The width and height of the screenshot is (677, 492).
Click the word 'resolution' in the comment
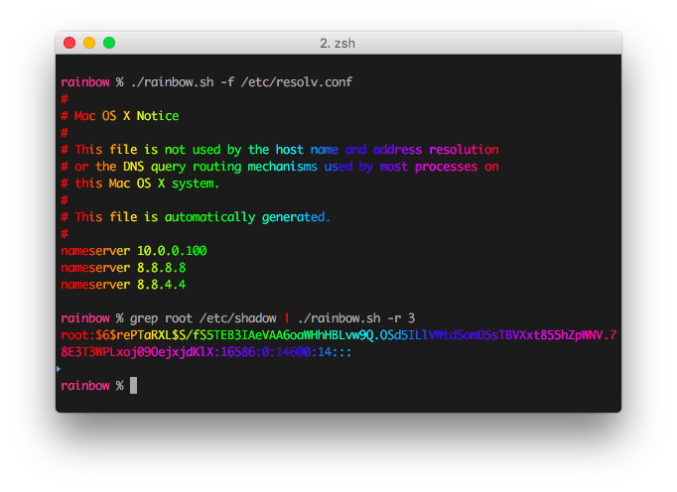click(464, 150)
